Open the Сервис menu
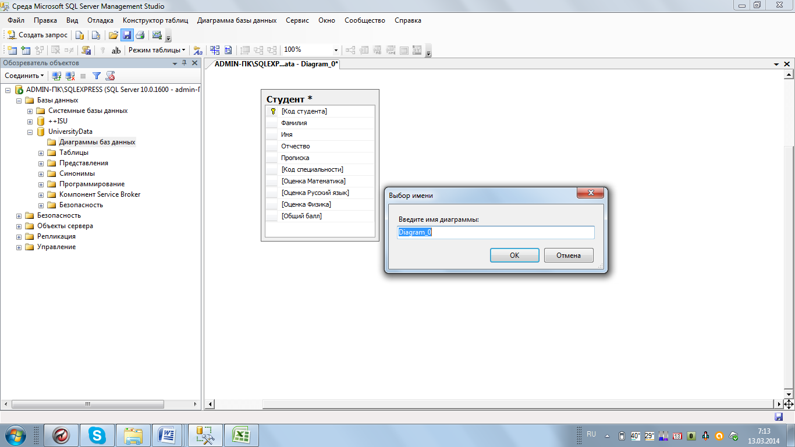This screenshot has width=795, height=447. click(297, 20)
